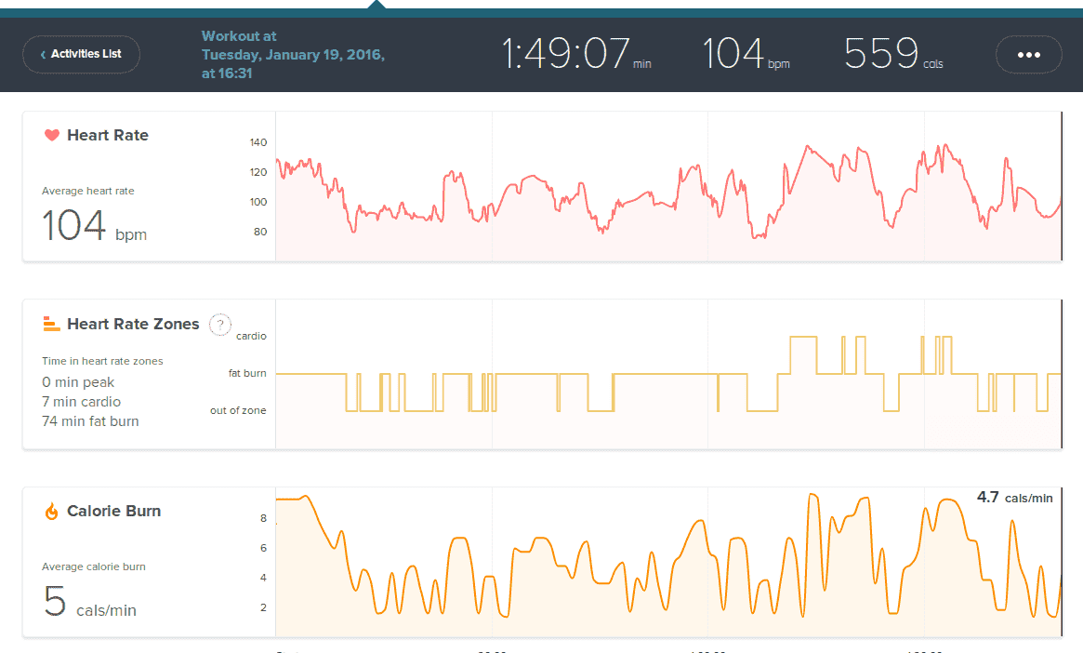The height and width of the screenshot is (653, 1083).
Task: Click the 104 bpm header stat
Action: [x=744, y=55]
